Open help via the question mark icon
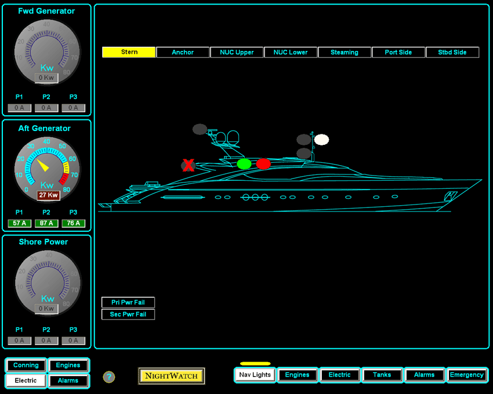 (109, 377)
